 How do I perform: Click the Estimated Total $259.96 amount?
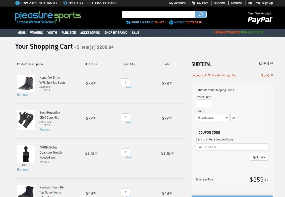point(259,180)
